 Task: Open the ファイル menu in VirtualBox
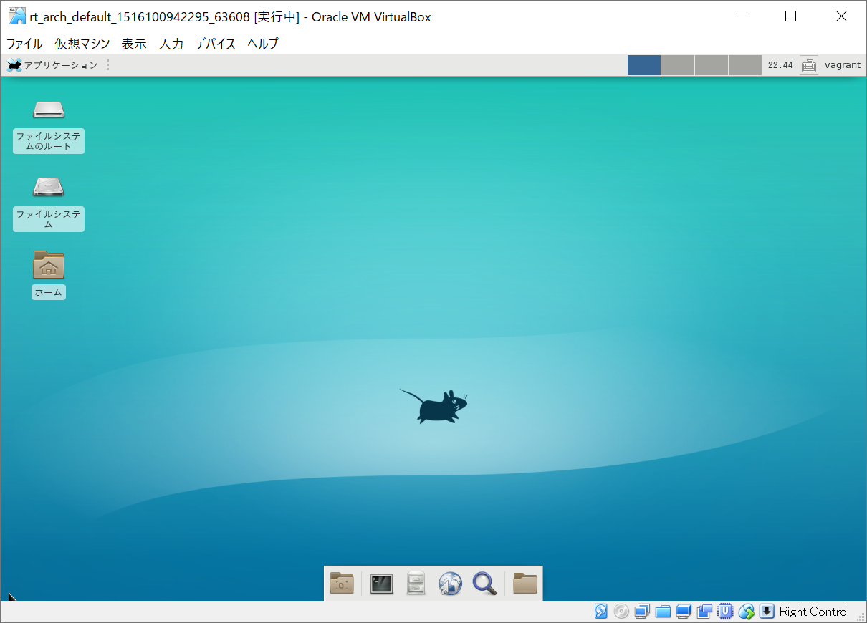pos(24,44)
